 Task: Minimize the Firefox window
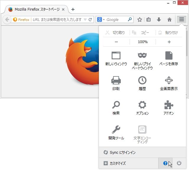tap(168, 3)
